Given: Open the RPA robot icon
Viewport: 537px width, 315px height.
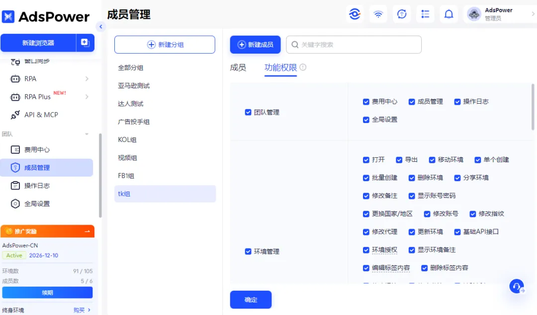Looking at the screenshot, I should pyautogui.click(x=15, y=79).
